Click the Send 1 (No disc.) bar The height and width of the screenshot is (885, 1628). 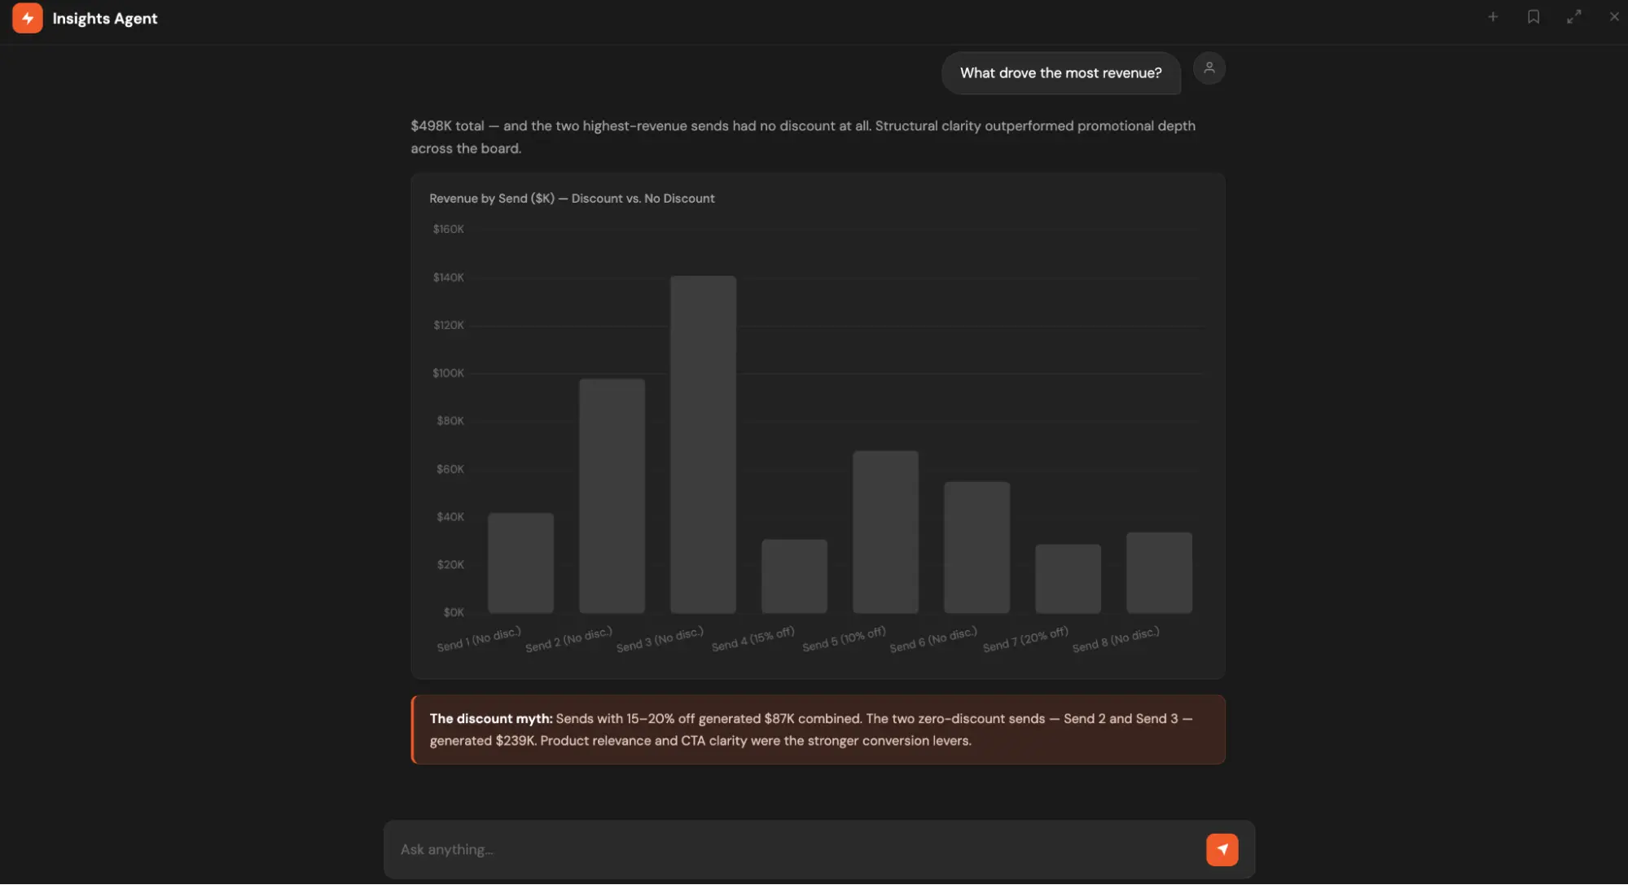tap(520, 563)
